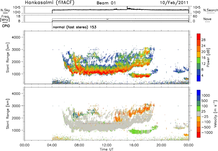The height and width of the screenshot is (151, 218).
Task: Click the 'Velocity [m s-1]' colorbar label
Action: 215,114
